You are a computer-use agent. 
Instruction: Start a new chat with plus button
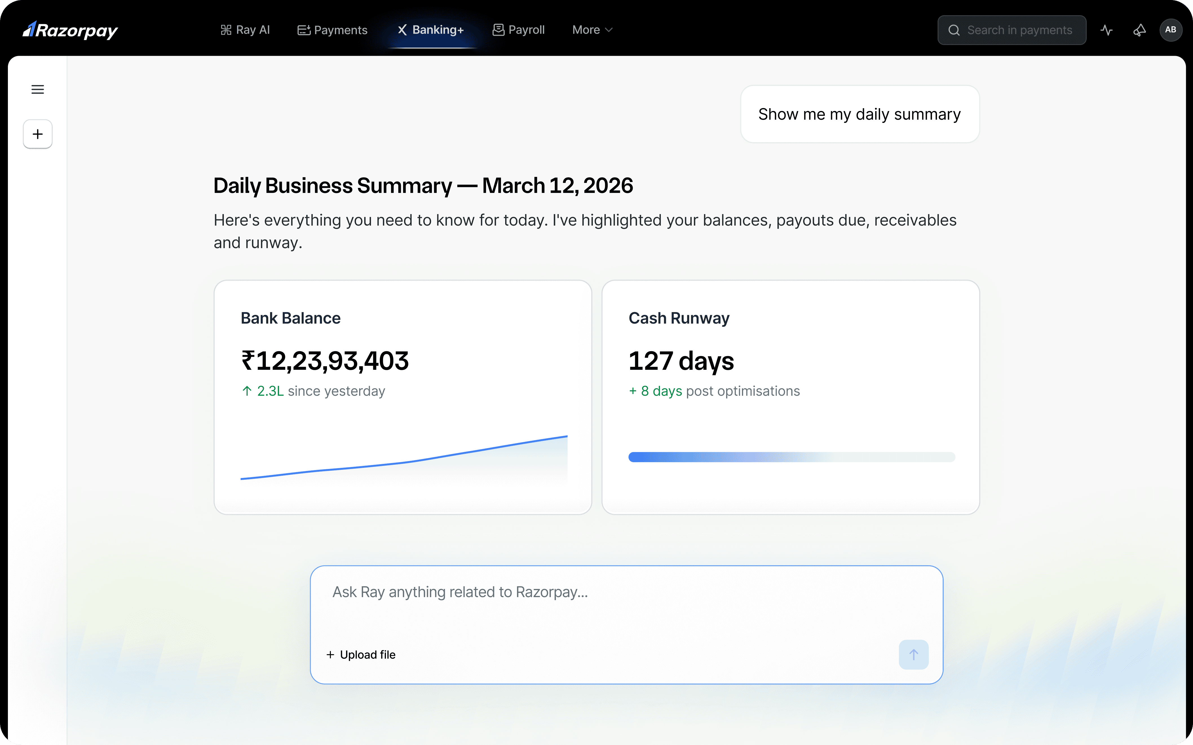tap(37, 134)
